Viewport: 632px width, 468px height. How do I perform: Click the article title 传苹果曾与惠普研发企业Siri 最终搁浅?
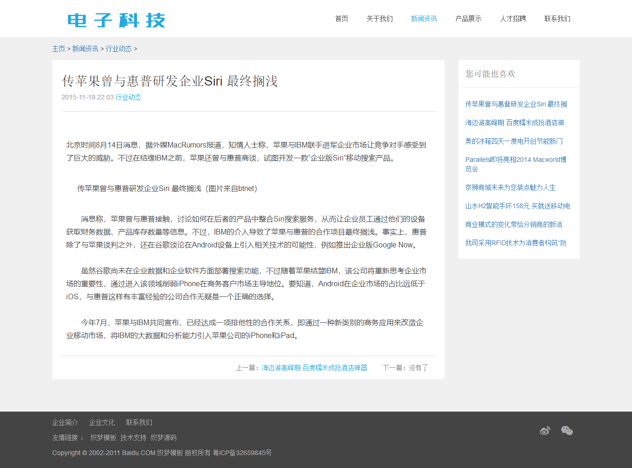(170, 81)
